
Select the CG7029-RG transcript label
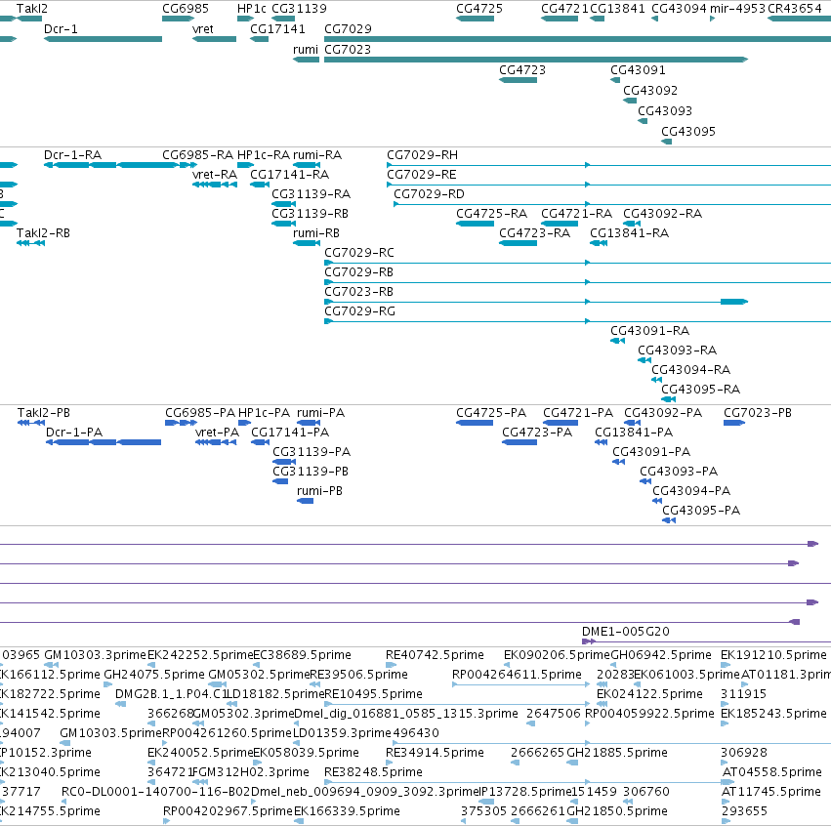pyautogui.click(x=360, y=311)
